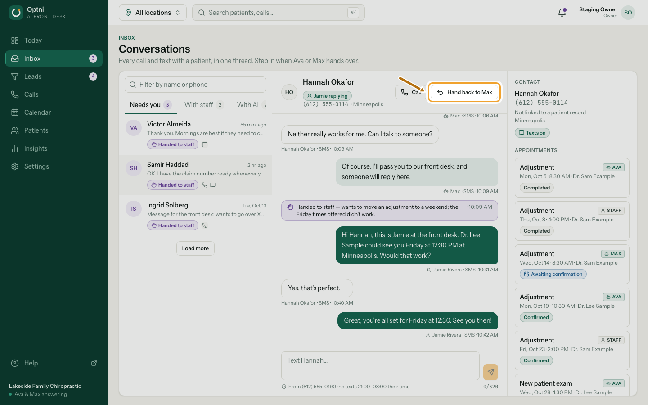Screen dimensions: 648x405
Task: Click the Calendar icon in sidebar
Action: coord(15,112)
